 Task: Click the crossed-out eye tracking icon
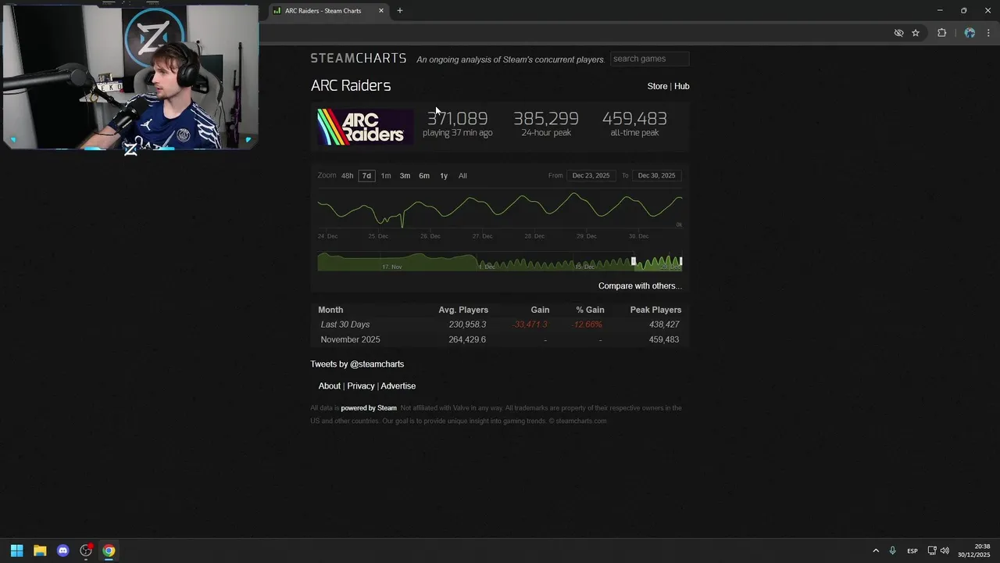pos(898,33)
